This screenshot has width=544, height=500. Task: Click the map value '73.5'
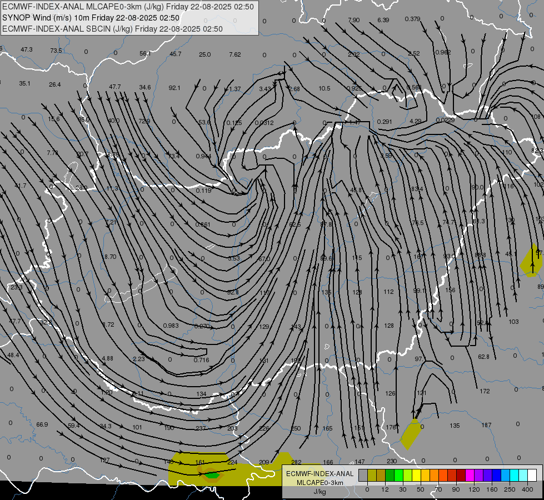click(56, 51)
